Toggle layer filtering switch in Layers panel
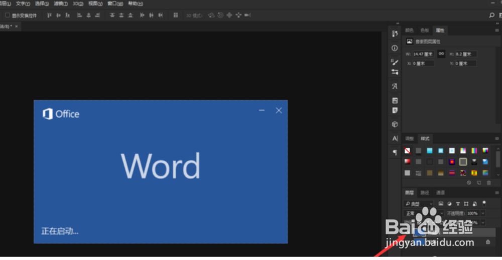 point(484,203)
